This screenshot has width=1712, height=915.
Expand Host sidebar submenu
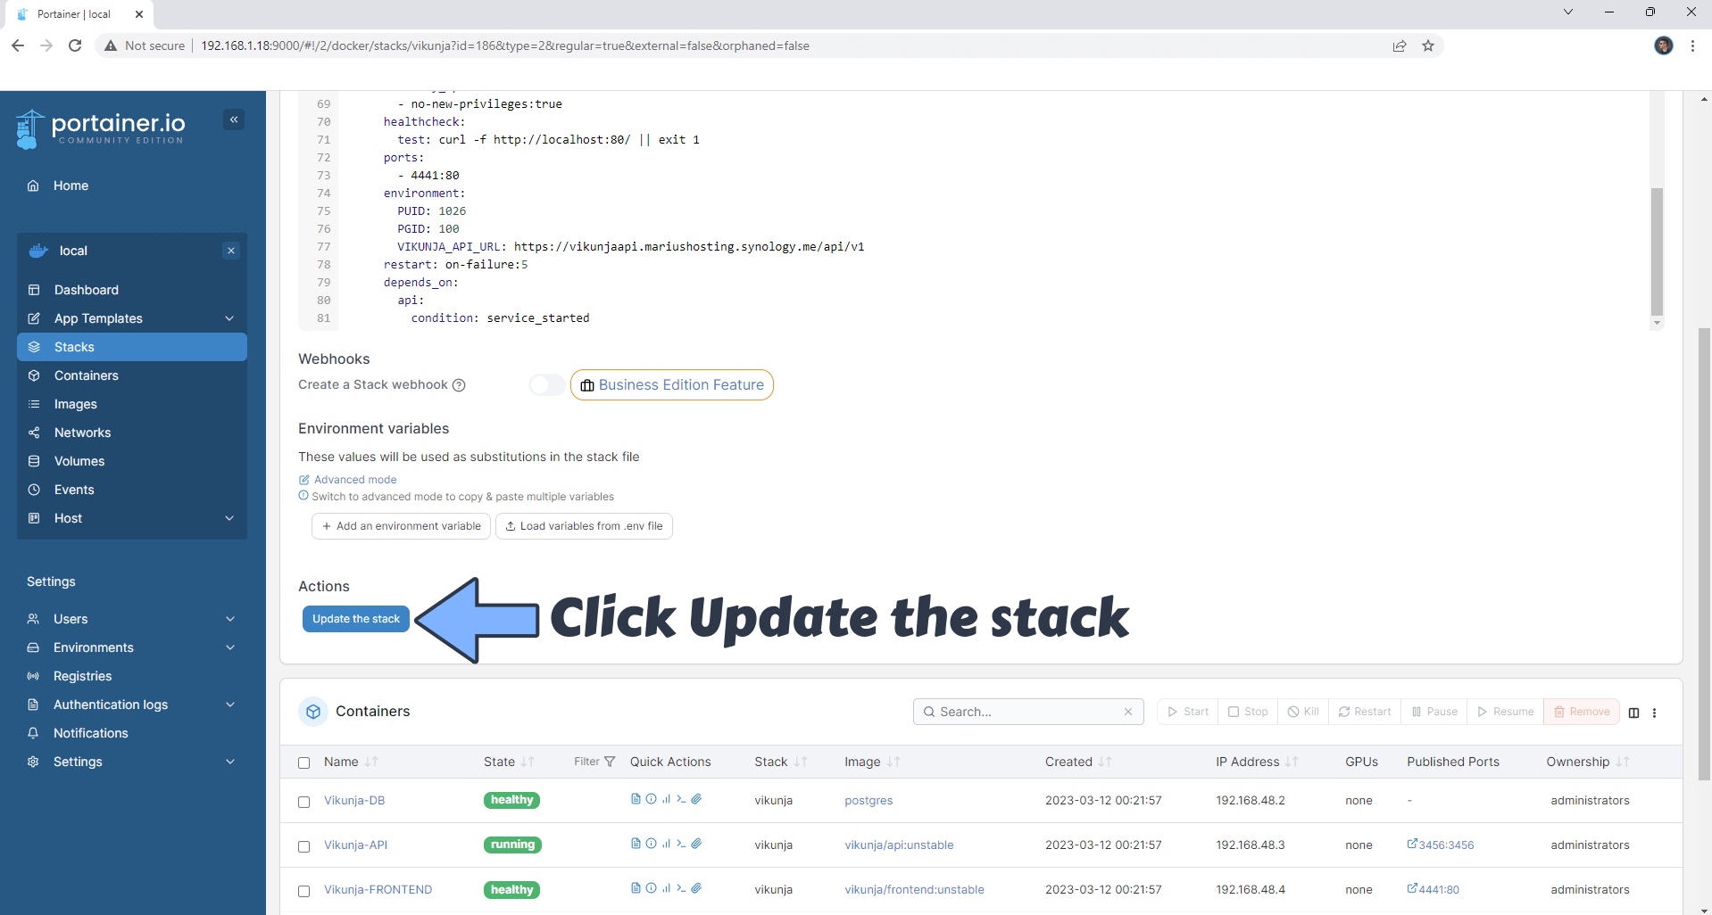click(229, 518)
